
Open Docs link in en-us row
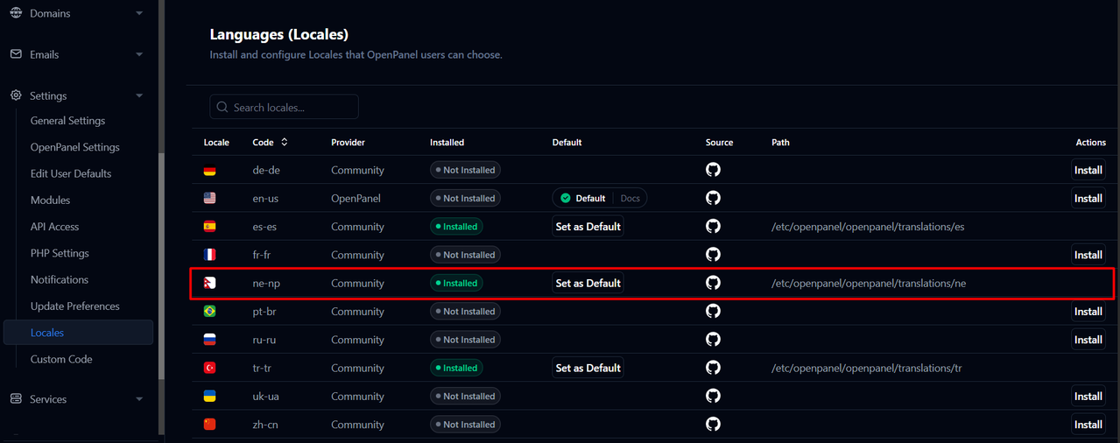click(630, 198)
